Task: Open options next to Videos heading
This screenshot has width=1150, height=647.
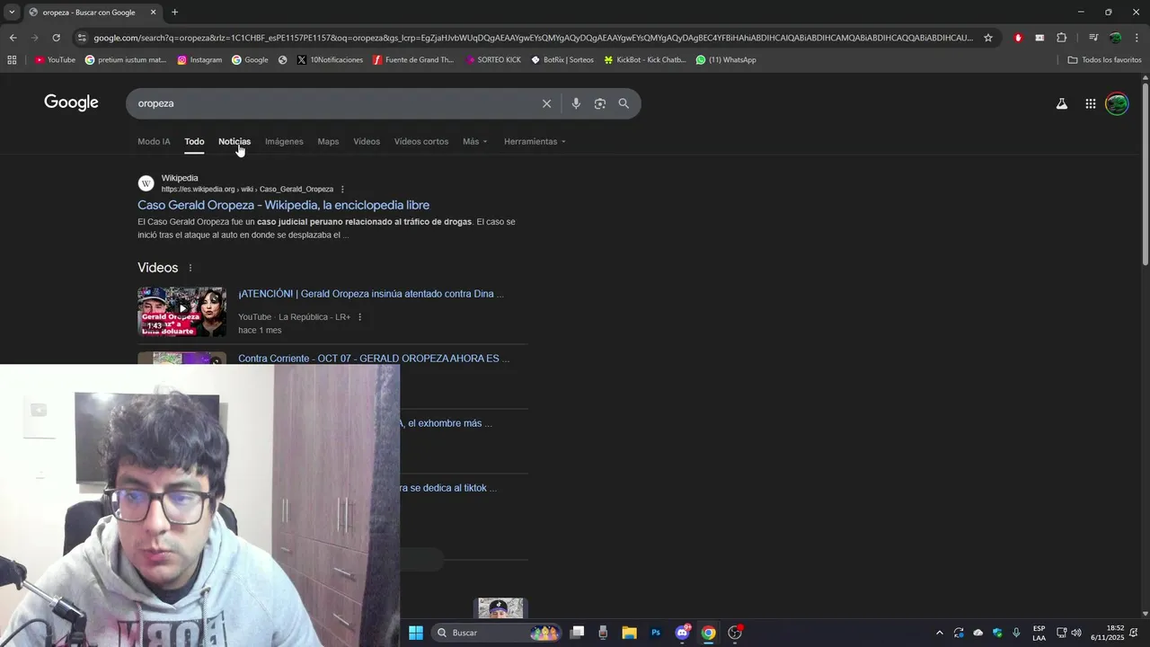Action: coord(190,268)
